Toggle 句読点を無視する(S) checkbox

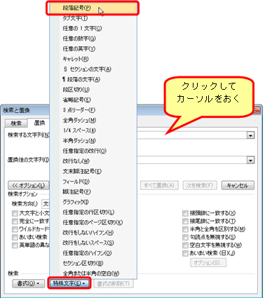tap(185, 237)
